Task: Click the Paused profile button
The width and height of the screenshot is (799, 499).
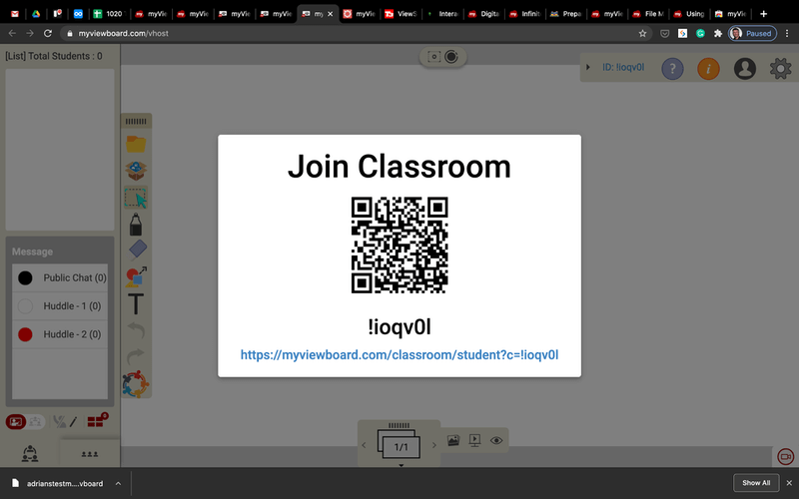Action: (x=752, y=34)
